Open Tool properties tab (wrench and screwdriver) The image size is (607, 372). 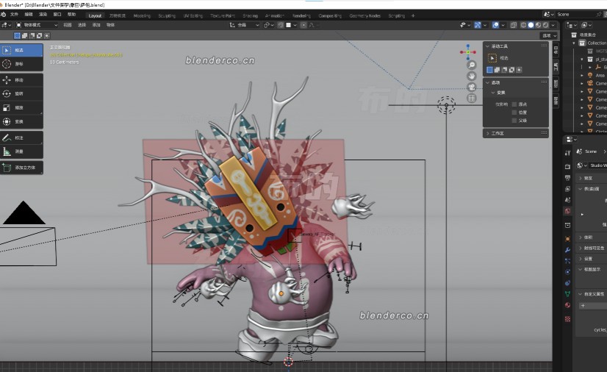click(567, 153)
